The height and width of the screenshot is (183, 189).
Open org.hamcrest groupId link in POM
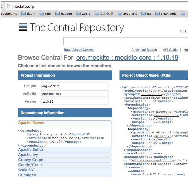(160, 112)
